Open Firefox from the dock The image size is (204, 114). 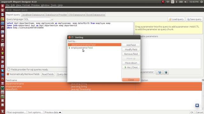pos(3,79)
